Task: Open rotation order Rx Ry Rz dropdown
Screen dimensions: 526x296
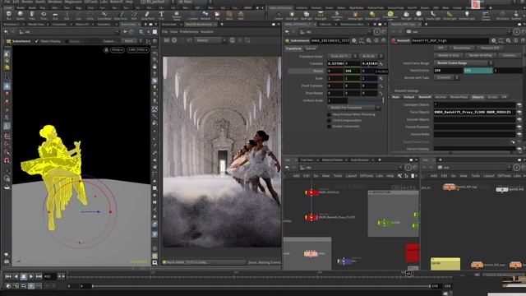Action: point(371,56)
